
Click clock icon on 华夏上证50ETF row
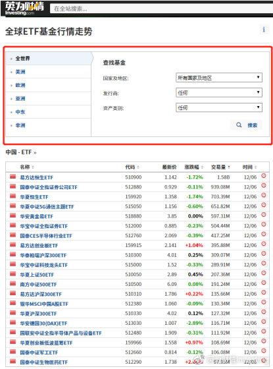264,273
